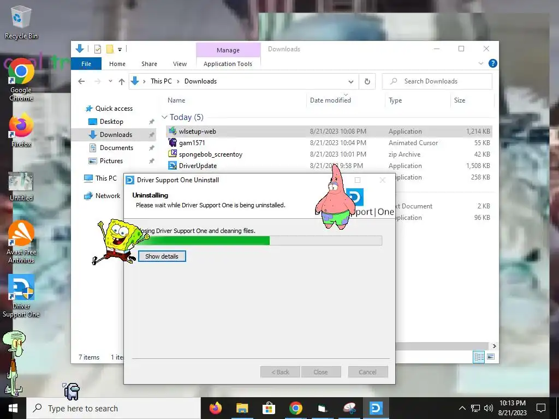Switch to large thumbnails view icon
Viewport: 559px width, 419px height.
491,357
